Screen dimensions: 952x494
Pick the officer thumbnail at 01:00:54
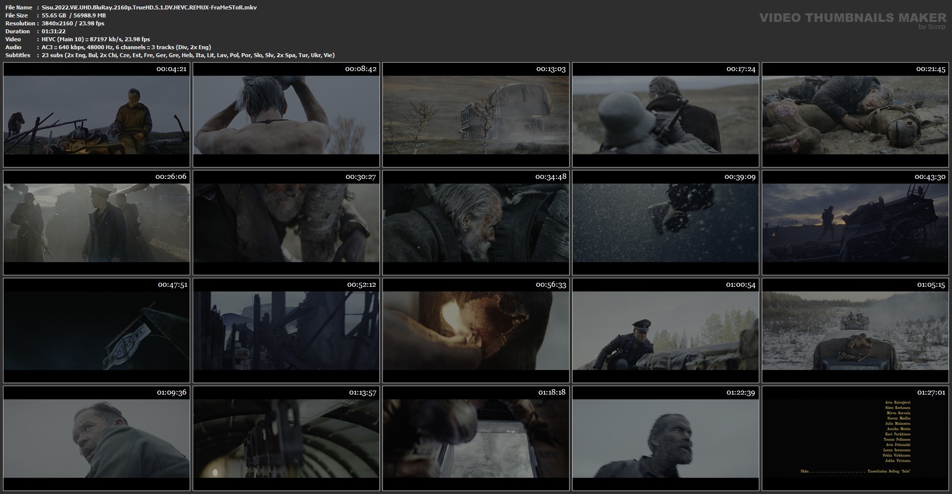(665, 330)
